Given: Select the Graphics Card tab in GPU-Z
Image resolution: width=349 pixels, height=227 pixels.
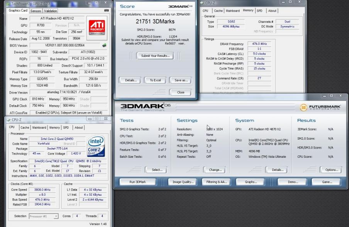Looking at the screenshot, I should (x=18, y=10).
